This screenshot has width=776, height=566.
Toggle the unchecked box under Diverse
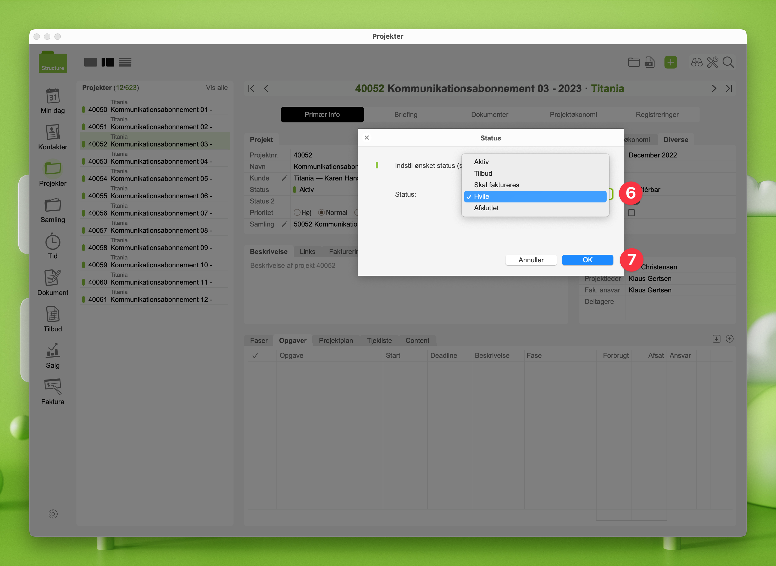tap(631, 213)
